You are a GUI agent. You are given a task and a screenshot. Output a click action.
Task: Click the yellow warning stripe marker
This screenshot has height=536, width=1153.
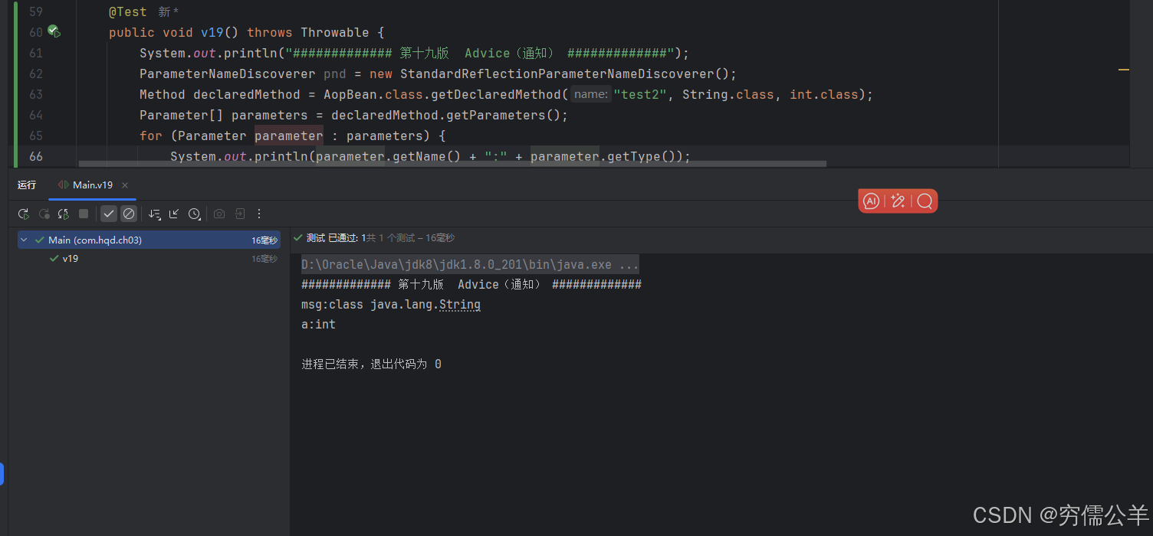click(1124, 70)
